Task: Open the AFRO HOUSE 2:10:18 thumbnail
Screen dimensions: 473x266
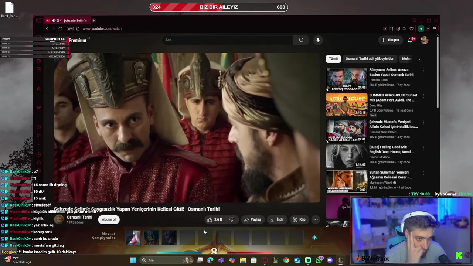Action: coord(347,105)
